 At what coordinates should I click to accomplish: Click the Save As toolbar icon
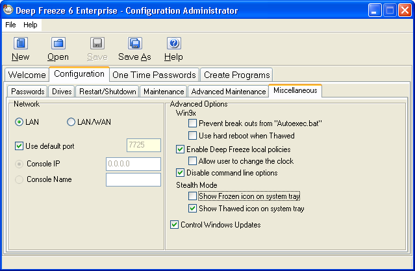(135, 44)
